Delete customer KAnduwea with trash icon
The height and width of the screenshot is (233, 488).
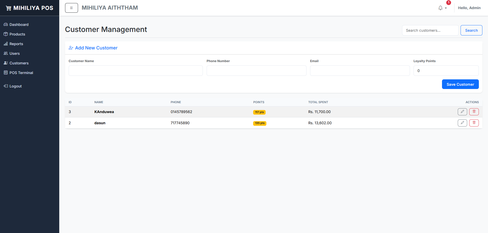tap(474, 112)
